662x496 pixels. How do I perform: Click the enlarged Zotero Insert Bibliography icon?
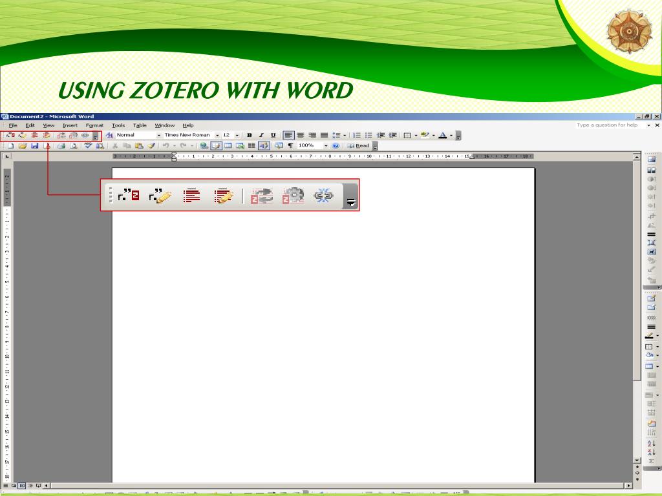[x=191, y=196]
